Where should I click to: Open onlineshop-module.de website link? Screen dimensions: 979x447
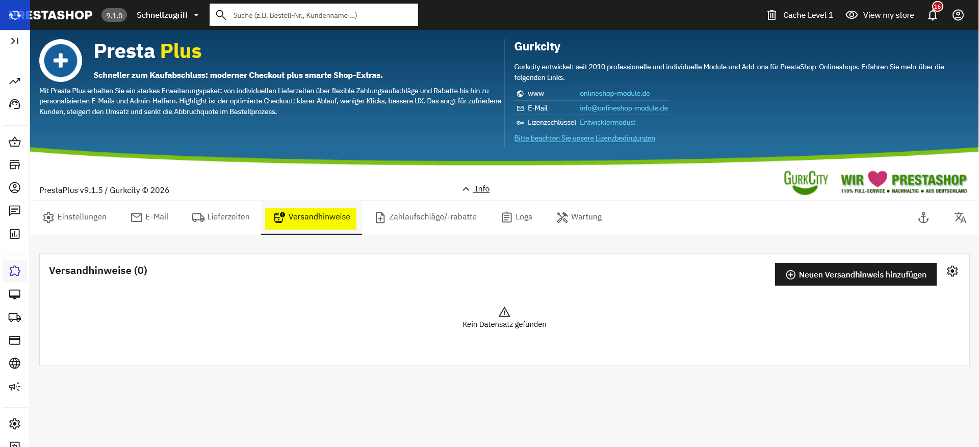pyautogui.click(x=615, y=94)
